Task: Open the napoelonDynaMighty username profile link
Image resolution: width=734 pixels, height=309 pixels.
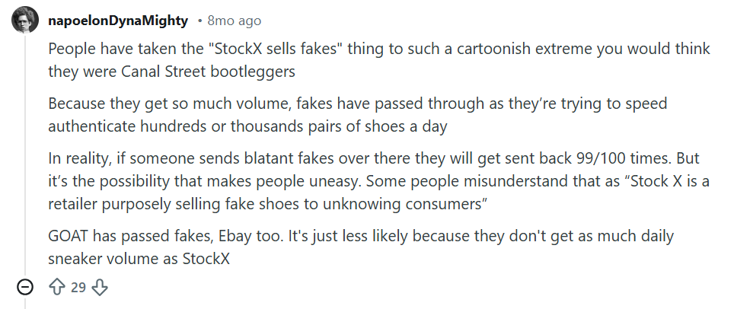Action: tap(119, 21)
